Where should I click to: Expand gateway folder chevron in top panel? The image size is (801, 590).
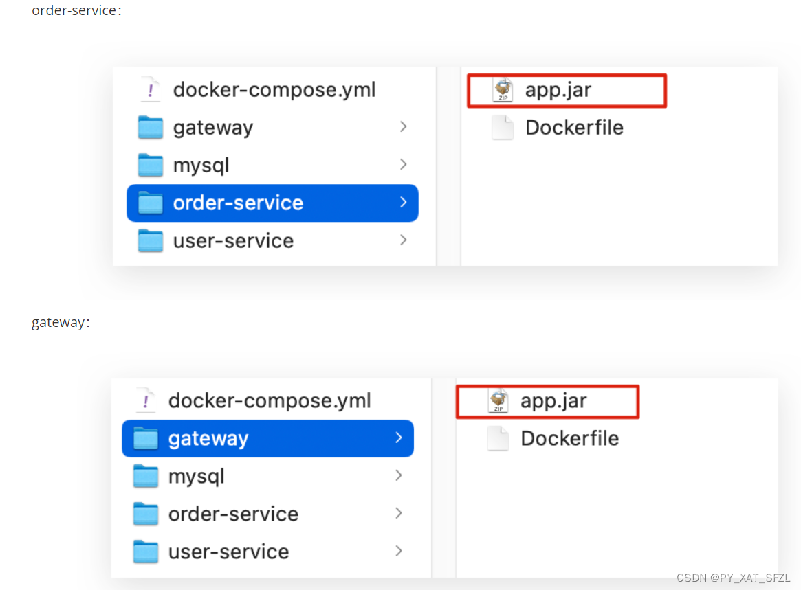tap(403, 126)
